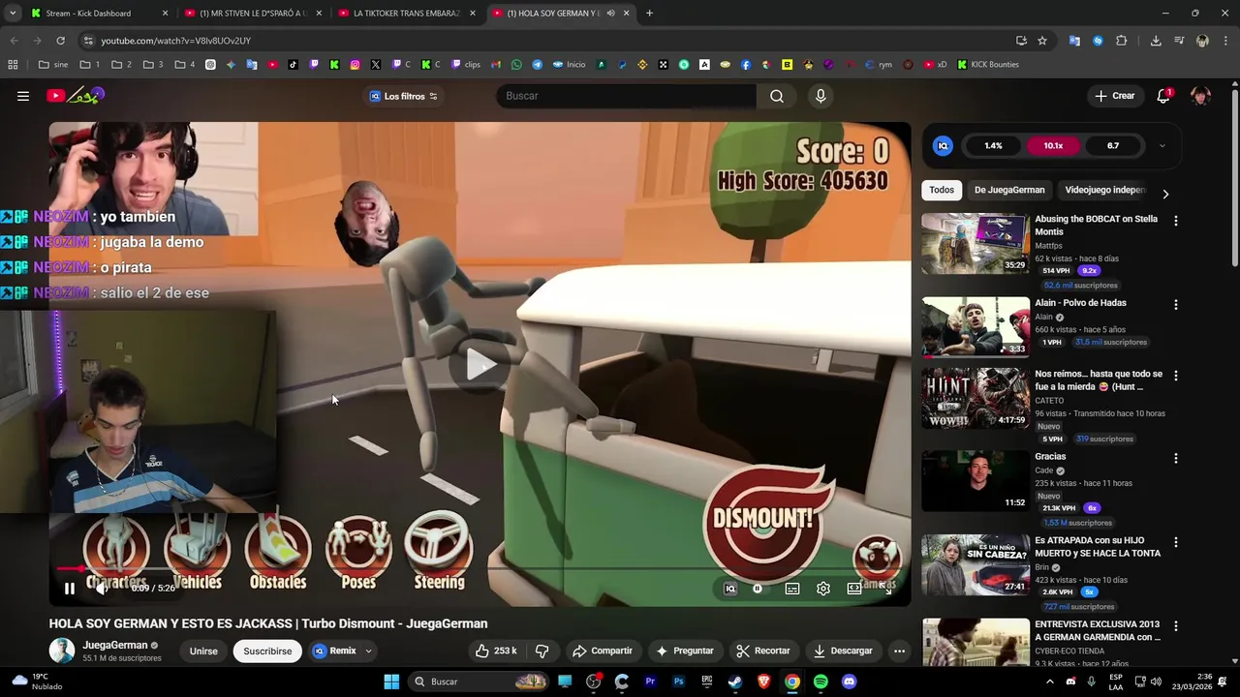Open YouTube notifications bell
The image size is (1240, 697).
coord(1163,96)
